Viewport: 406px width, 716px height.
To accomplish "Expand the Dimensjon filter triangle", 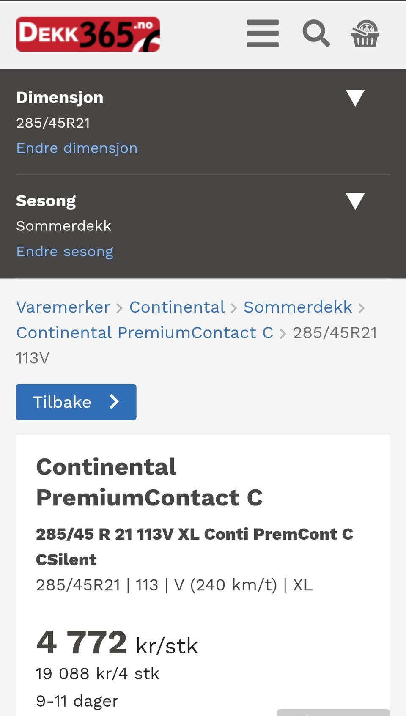I will point(355,98).
